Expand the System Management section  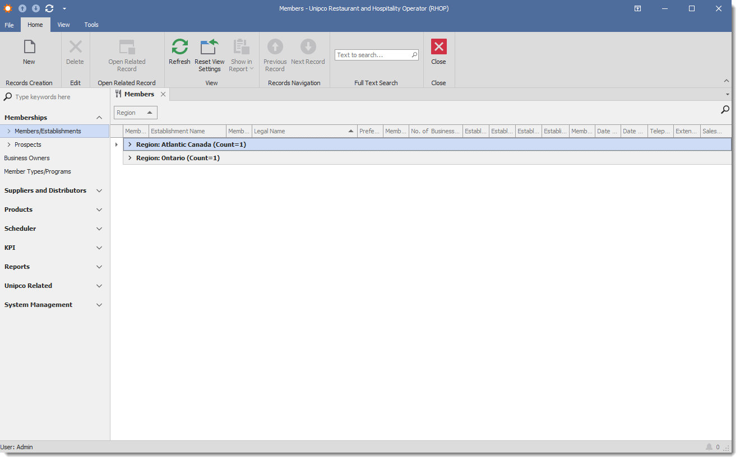99,305
